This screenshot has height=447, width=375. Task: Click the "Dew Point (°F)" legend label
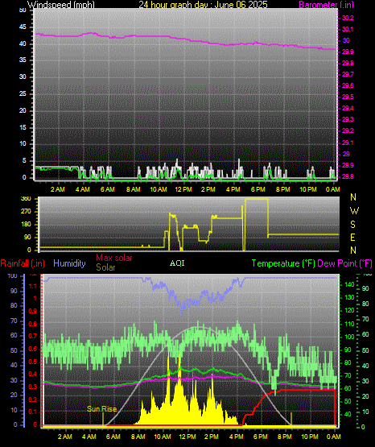click(x=344, y=263)
